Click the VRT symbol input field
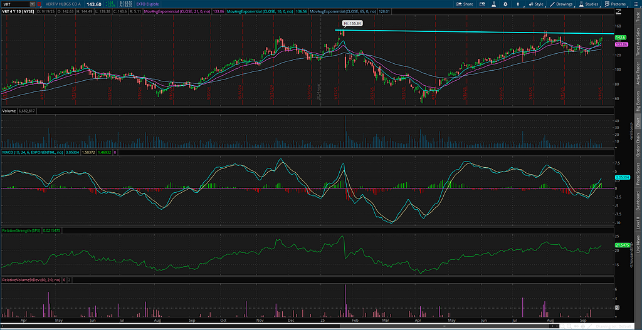The image size is (642, 330). point(15,4)
